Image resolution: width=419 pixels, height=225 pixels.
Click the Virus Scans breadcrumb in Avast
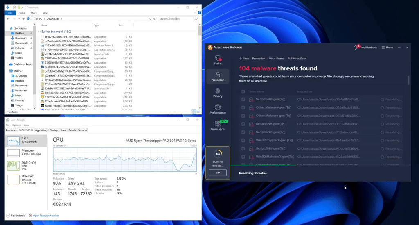[x=276, y=58]
